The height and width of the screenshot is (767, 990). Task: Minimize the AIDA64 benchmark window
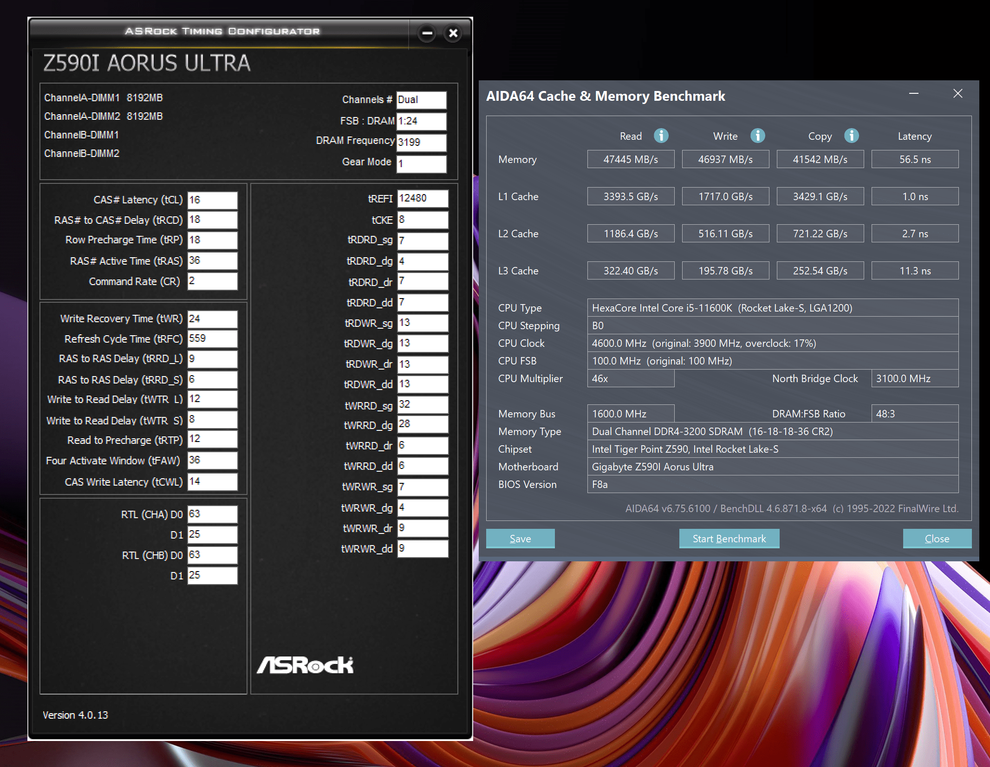click(913, 94)
